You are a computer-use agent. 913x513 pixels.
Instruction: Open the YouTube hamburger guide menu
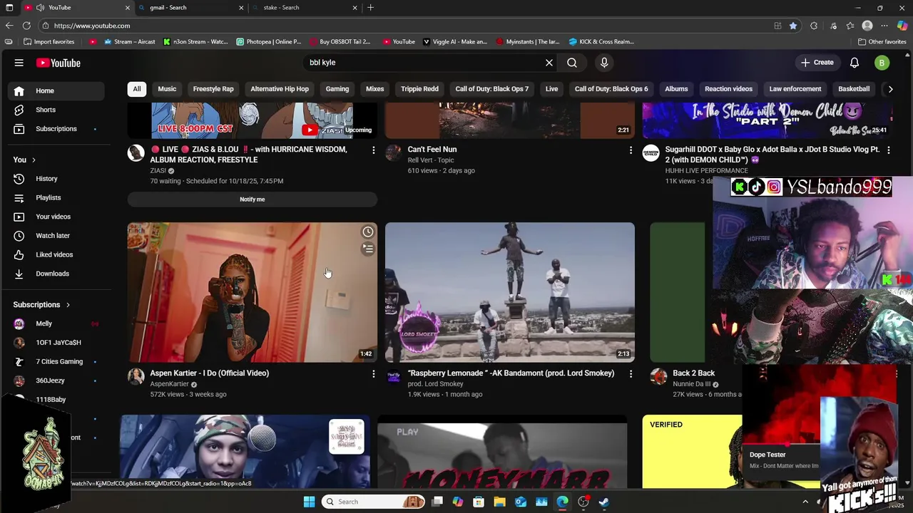tap(19, 63)
